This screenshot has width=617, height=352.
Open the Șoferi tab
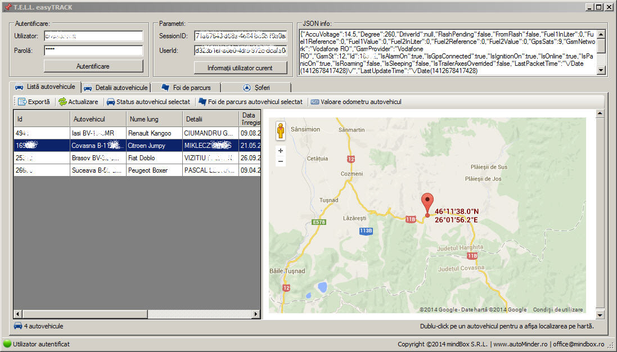(256, 88)
